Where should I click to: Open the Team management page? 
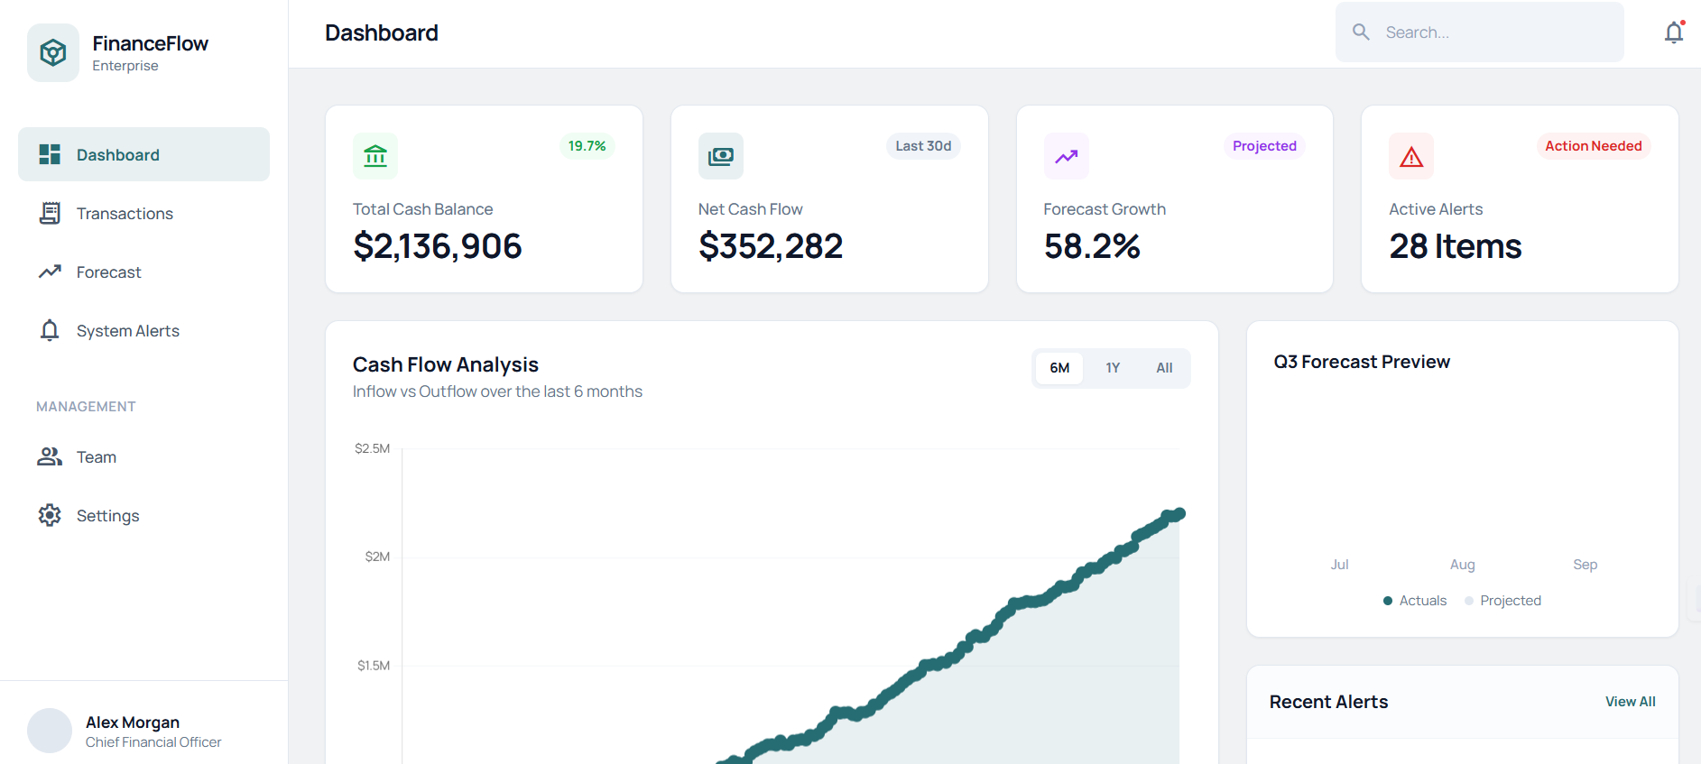(143, 456)
